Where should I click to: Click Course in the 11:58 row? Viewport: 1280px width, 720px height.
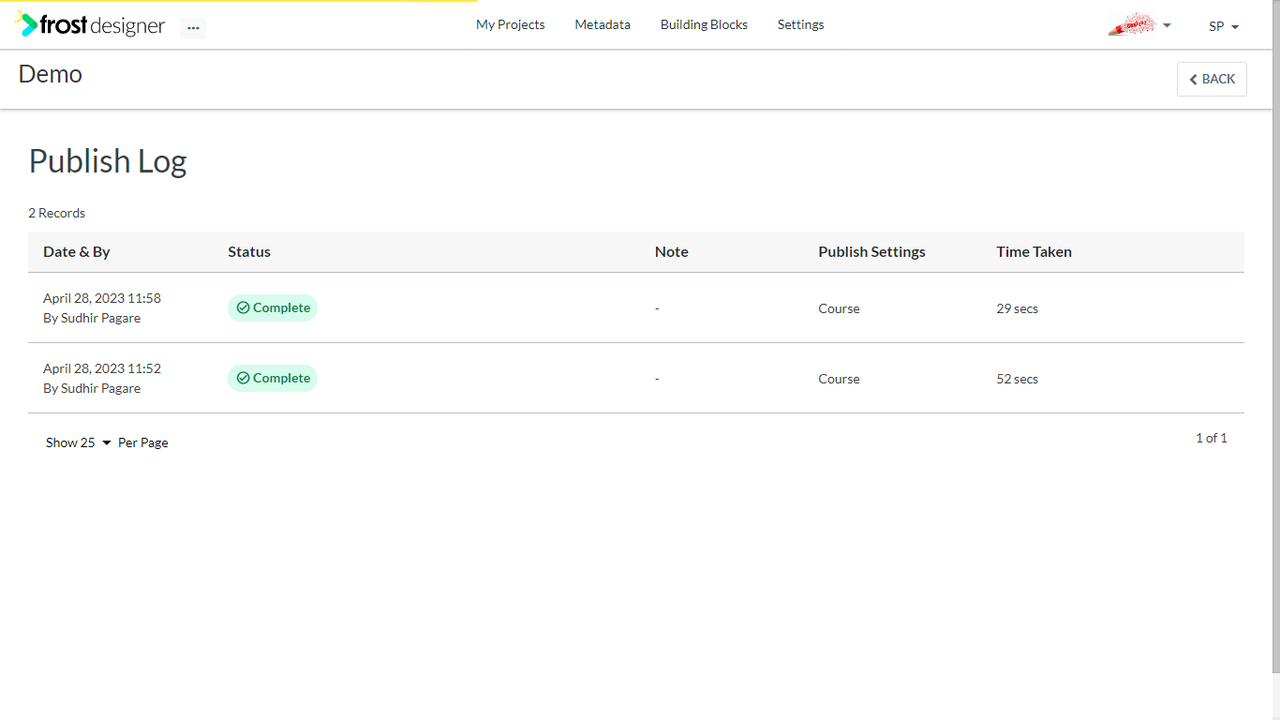pos(839,308)
